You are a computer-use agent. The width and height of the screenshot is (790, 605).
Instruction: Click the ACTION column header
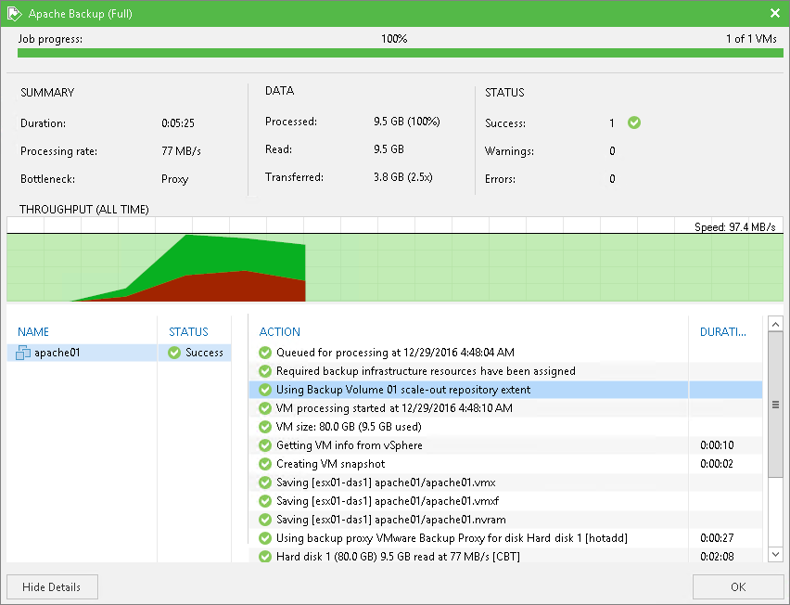click(x=280, y=332)
